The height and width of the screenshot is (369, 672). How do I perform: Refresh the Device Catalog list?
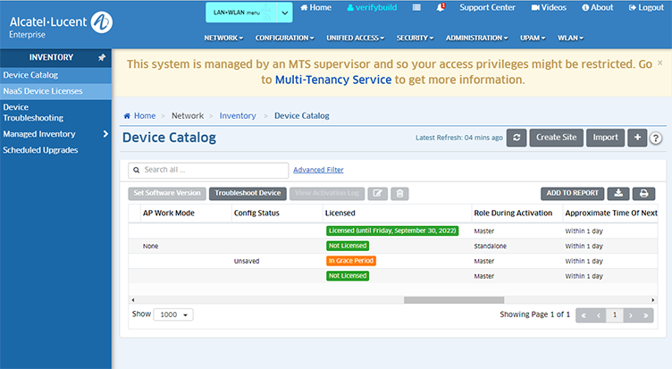tap(517, 138)
